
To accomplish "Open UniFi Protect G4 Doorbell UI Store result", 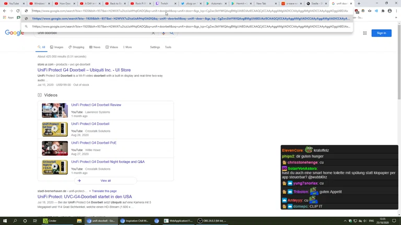I will coord(84,70).
